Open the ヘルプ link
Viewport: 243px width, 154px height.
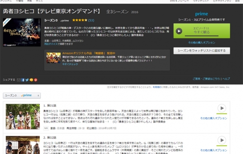[x=226, y=79]
